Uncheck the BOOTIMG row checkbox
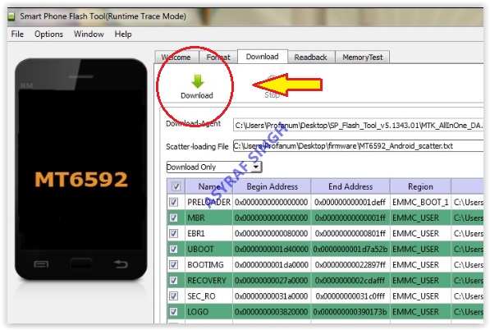The width and height of the screenshot is (490, 330). click(x=173, y=264)
